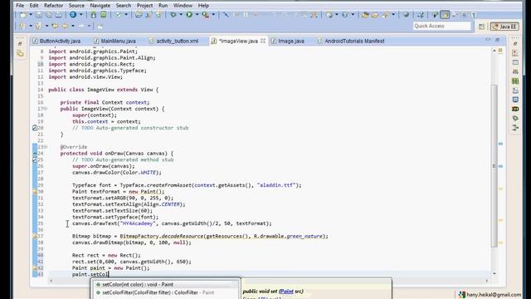
Task: Click the warning marker on line 37
Action: tap(35, 236)
